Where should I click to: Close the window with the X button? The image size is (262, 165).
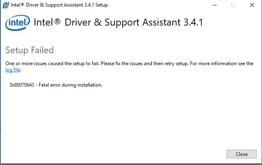click(x=252, y=5)
